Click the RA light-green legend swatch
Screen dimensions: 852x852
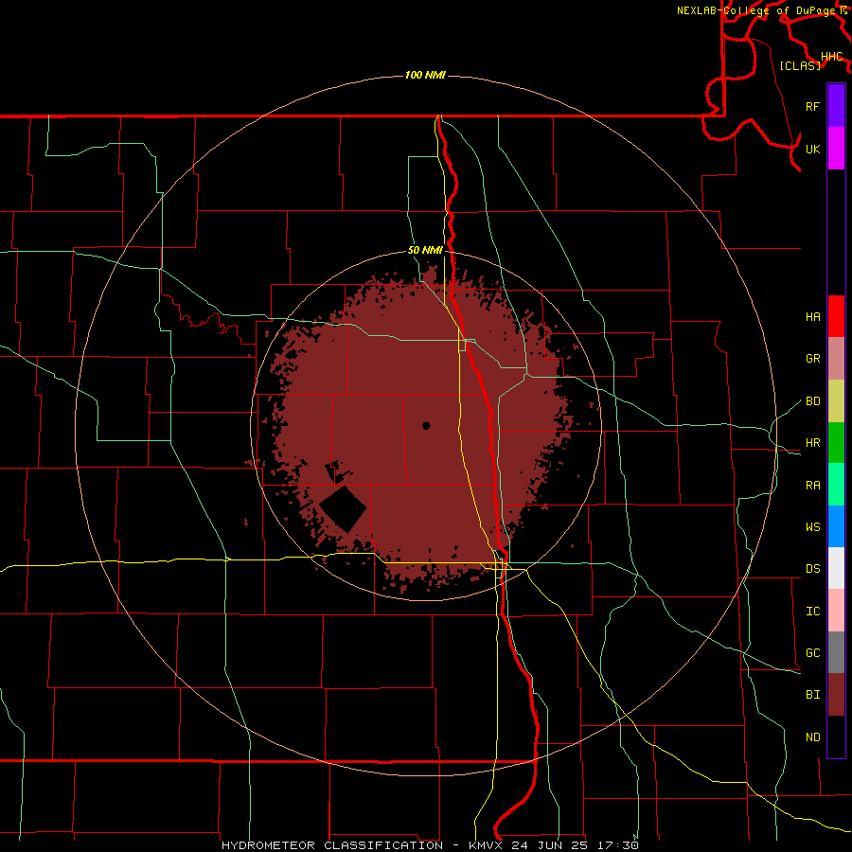click(x=836, y=485)
